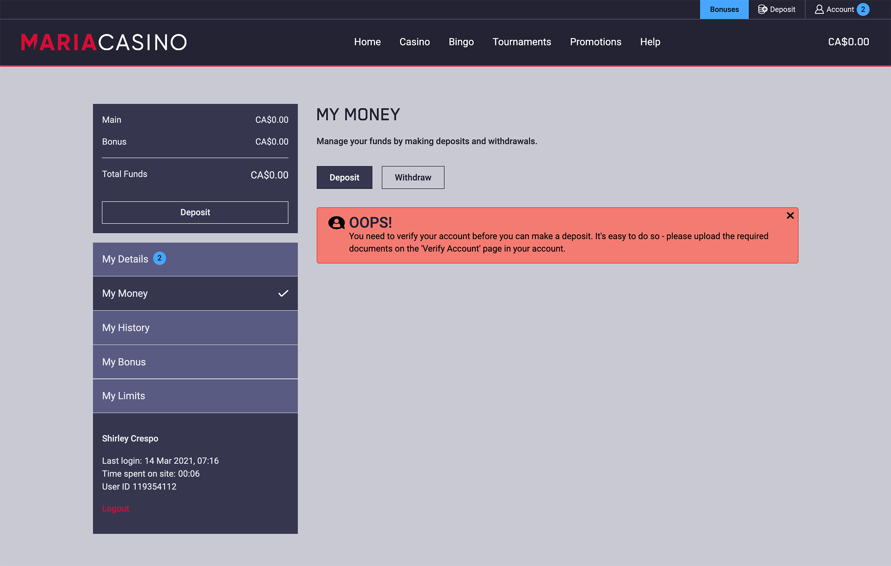
Task: Open My History in sidebar
Action: tap(195, 328)
